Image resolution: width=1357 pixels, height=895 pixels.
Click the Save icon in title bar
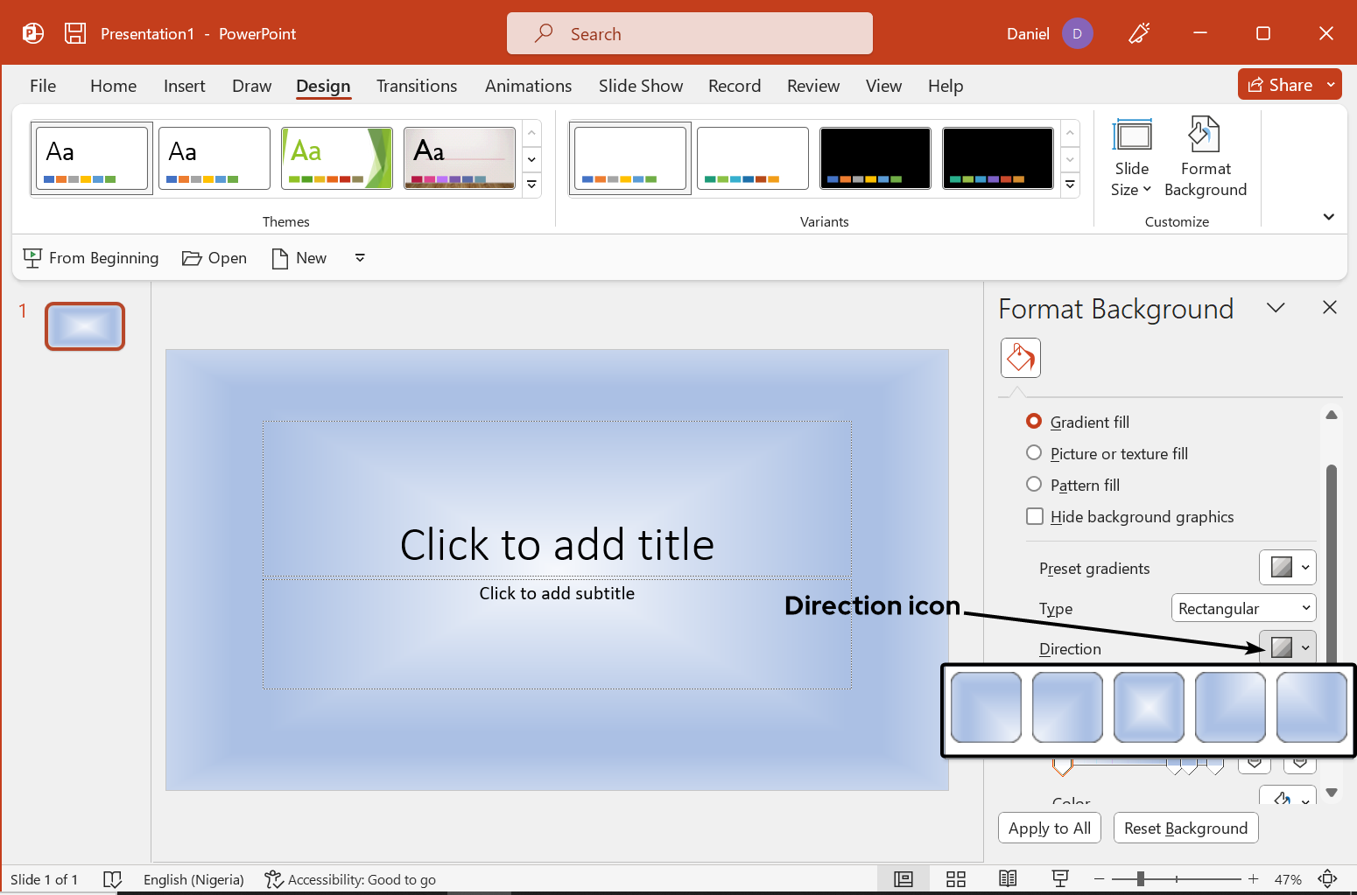(75, 33)
